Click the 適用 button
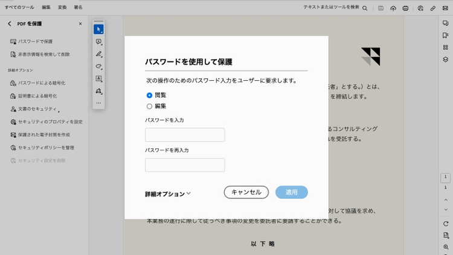453x255 pixels. pos(292,192)
